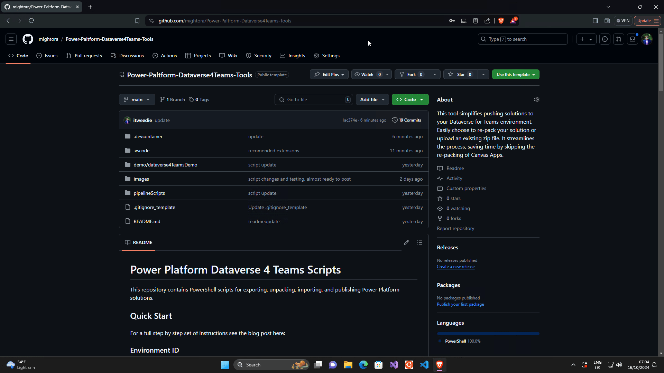The image size is (664, 373).
Task: Star the repository
Action: [x=460, y=74]
